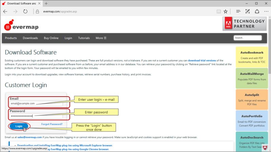The width and height of the screenshot is (271, 152).
Task: Click the Password input field
Action: point(36,116)
